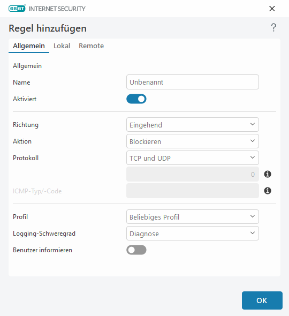Click the Richtung label
Screen dimensions: 289x316
point(26,125)
